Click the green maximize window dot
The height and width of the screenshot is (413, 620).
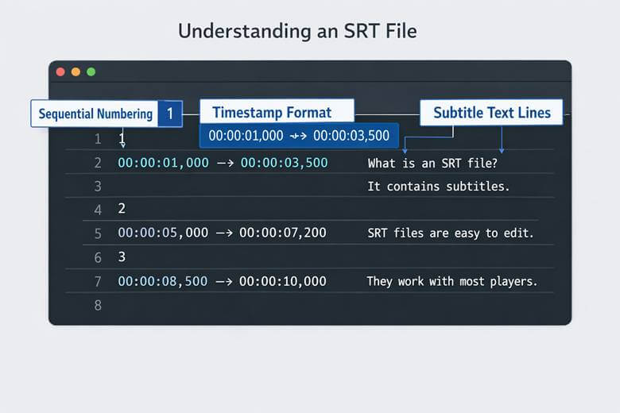(x=91, y=71)
